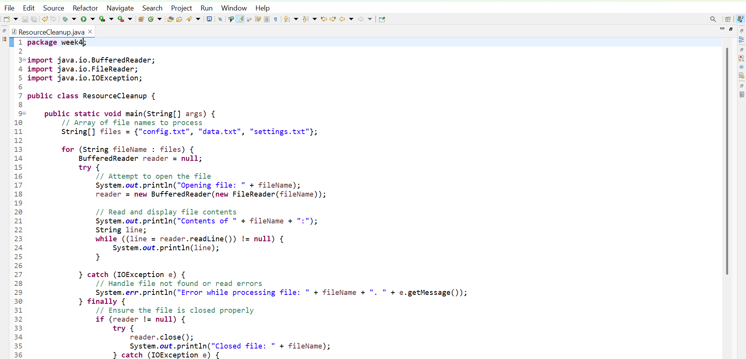Open the Back history dropdown arrow
Screen dimensions: 746x359
point(351,19)
